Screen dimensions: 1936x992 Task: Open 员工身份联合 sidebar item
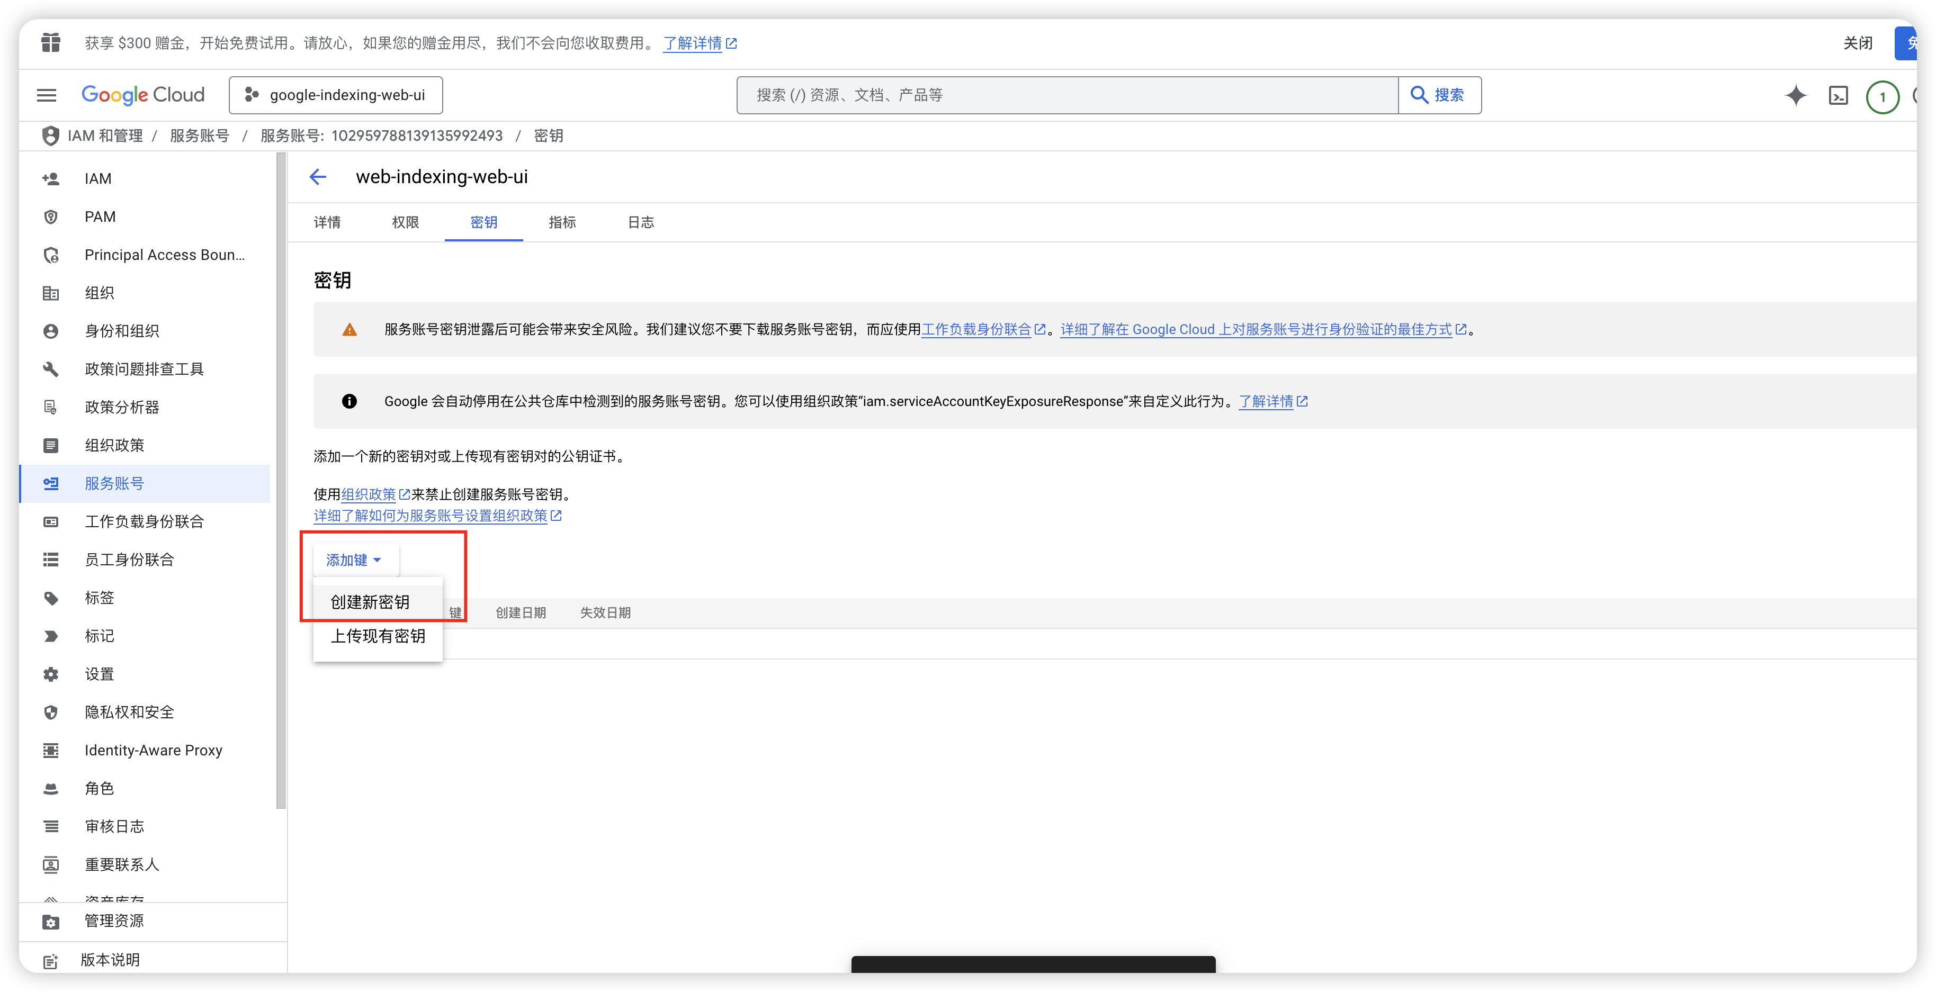[144, 559]
